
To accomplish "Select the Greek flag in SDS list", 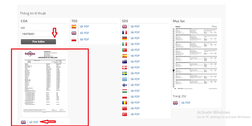I will click(125, 79).
